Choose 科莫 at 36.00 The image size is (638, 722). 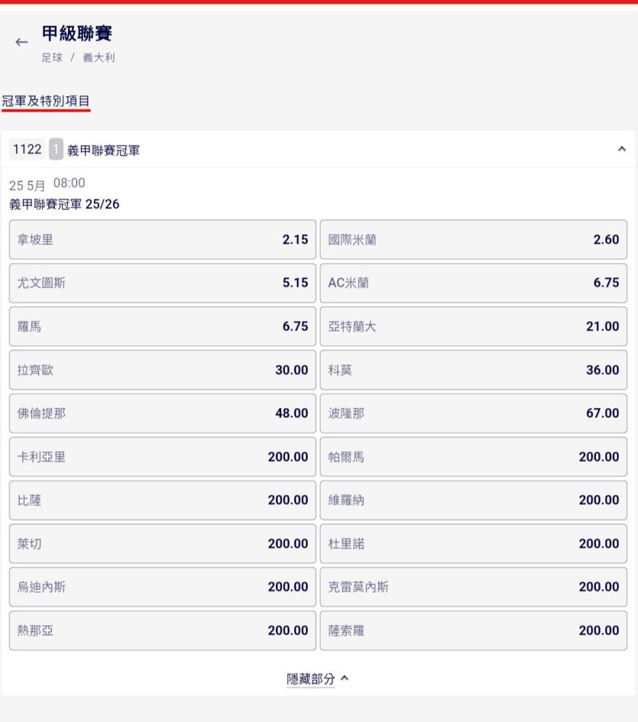coord(473,370)
